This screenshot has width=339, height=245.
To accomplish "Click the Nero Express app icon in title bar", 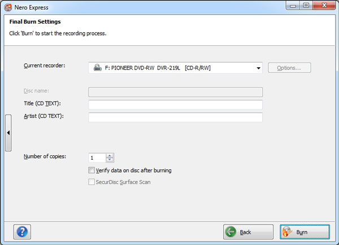I will click(x=8, y=6).
